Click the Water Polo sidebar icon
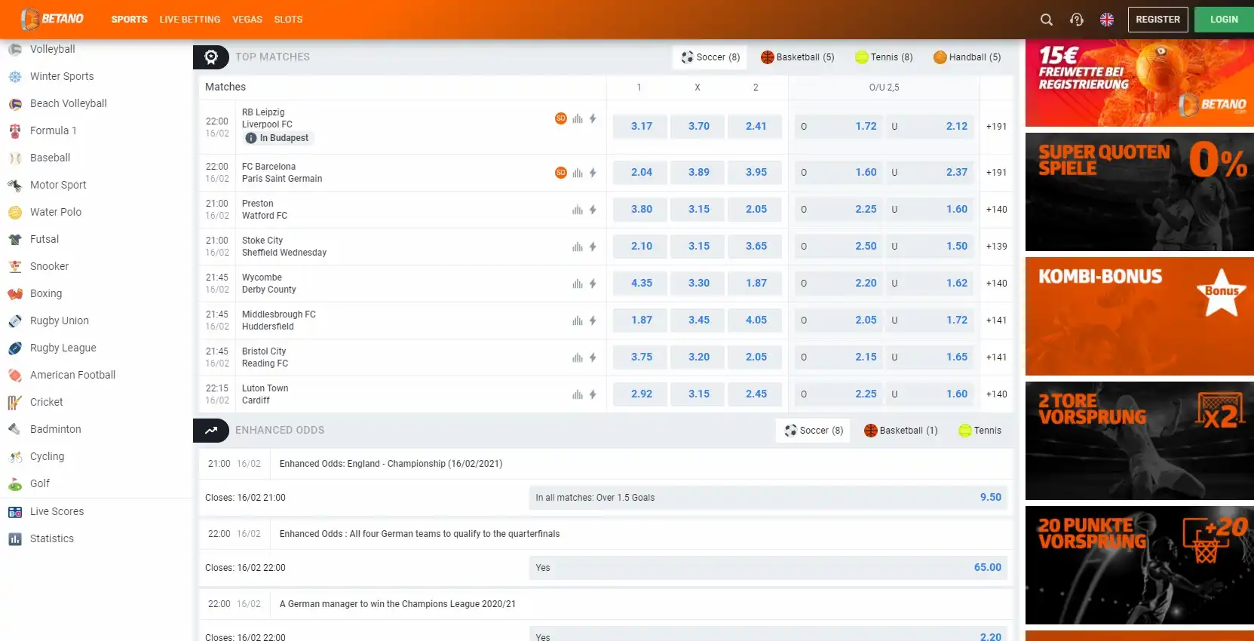Screen dimensions: 1254x641 pos(15,212)
